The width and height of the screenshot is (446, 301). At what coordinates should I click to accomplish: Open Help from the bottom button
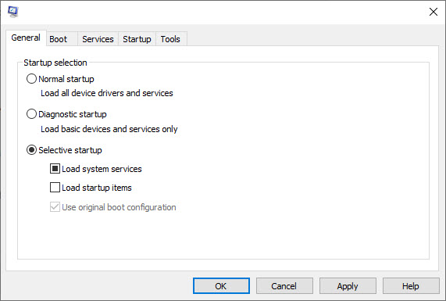(x=411, y=286)
